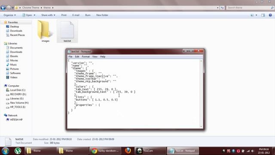Open Notepad View menu
275x155 pixels.
point(95,56)
